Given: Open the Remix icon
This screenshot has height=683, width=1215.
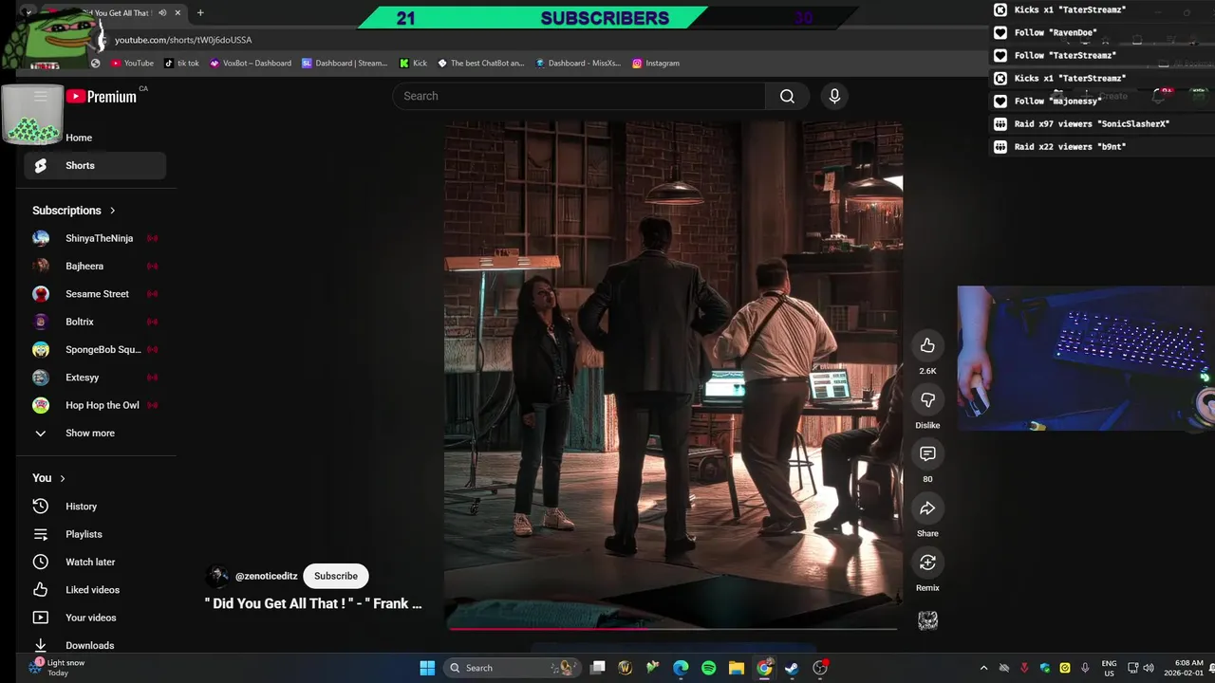Looking at the screenshot, I should point(927,563).
